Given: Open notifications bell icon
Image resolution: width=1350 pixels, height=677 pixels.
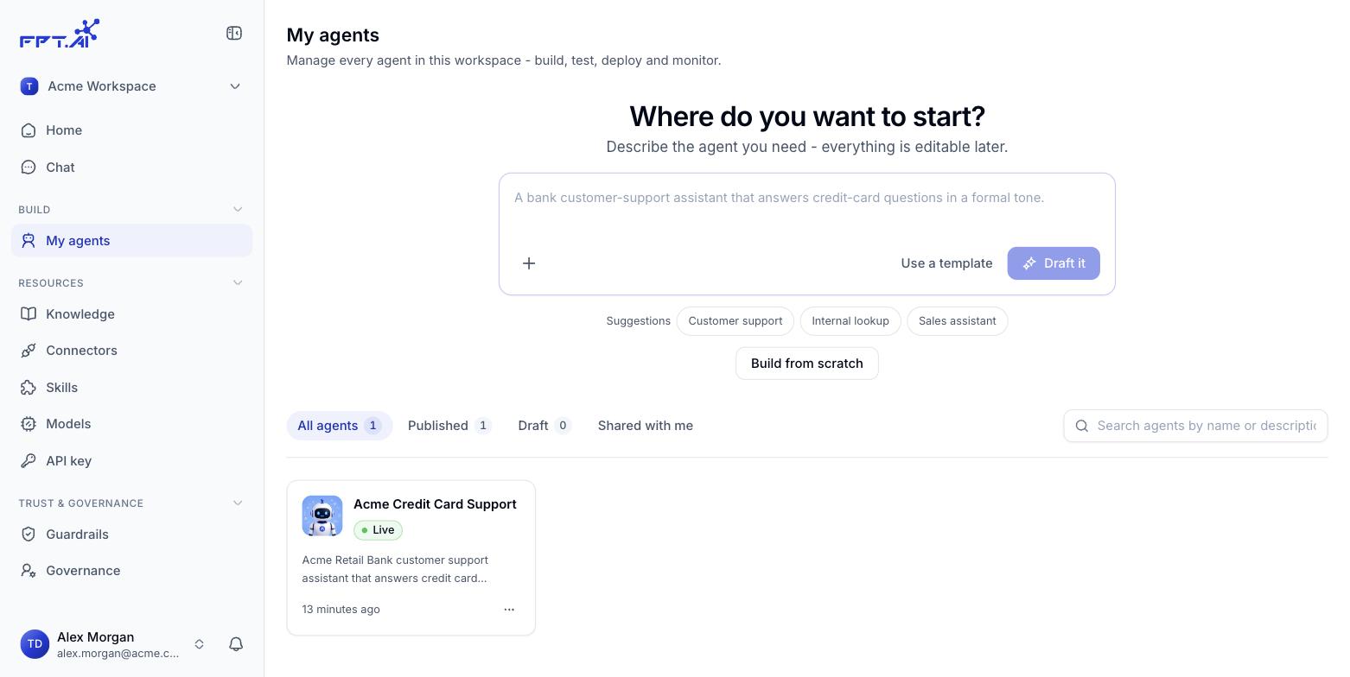Looking at the screenshot, I should [x=236, y=644].
